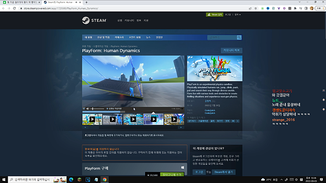Image resolution: width=326 pixels, height=183 pixels.
Task: Click the green Steam 설치 button
Action: pos(215,15)
